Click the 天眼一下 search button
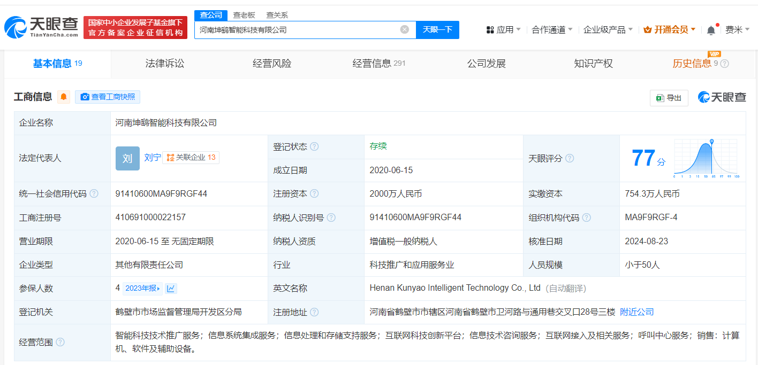 (x=437, y=29)
